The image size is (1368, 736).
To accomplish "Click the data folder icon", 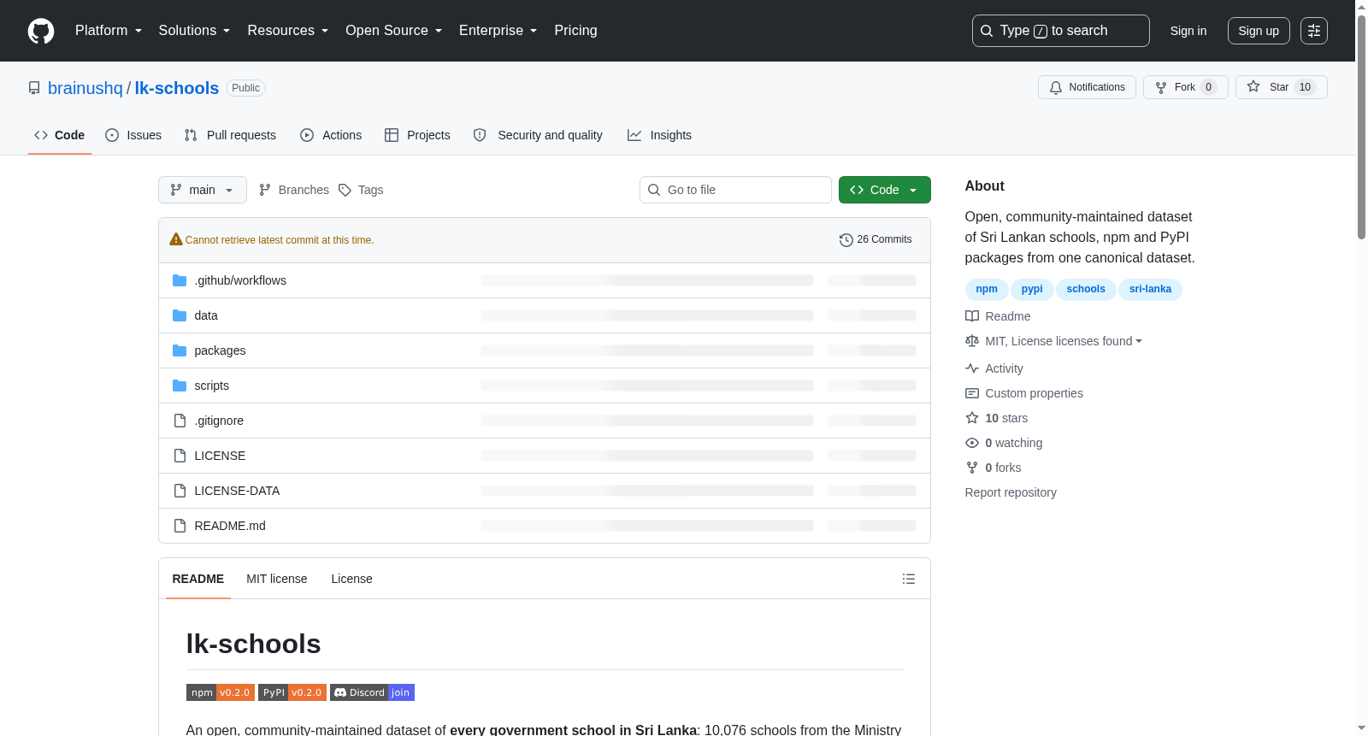I will point(180,315).
